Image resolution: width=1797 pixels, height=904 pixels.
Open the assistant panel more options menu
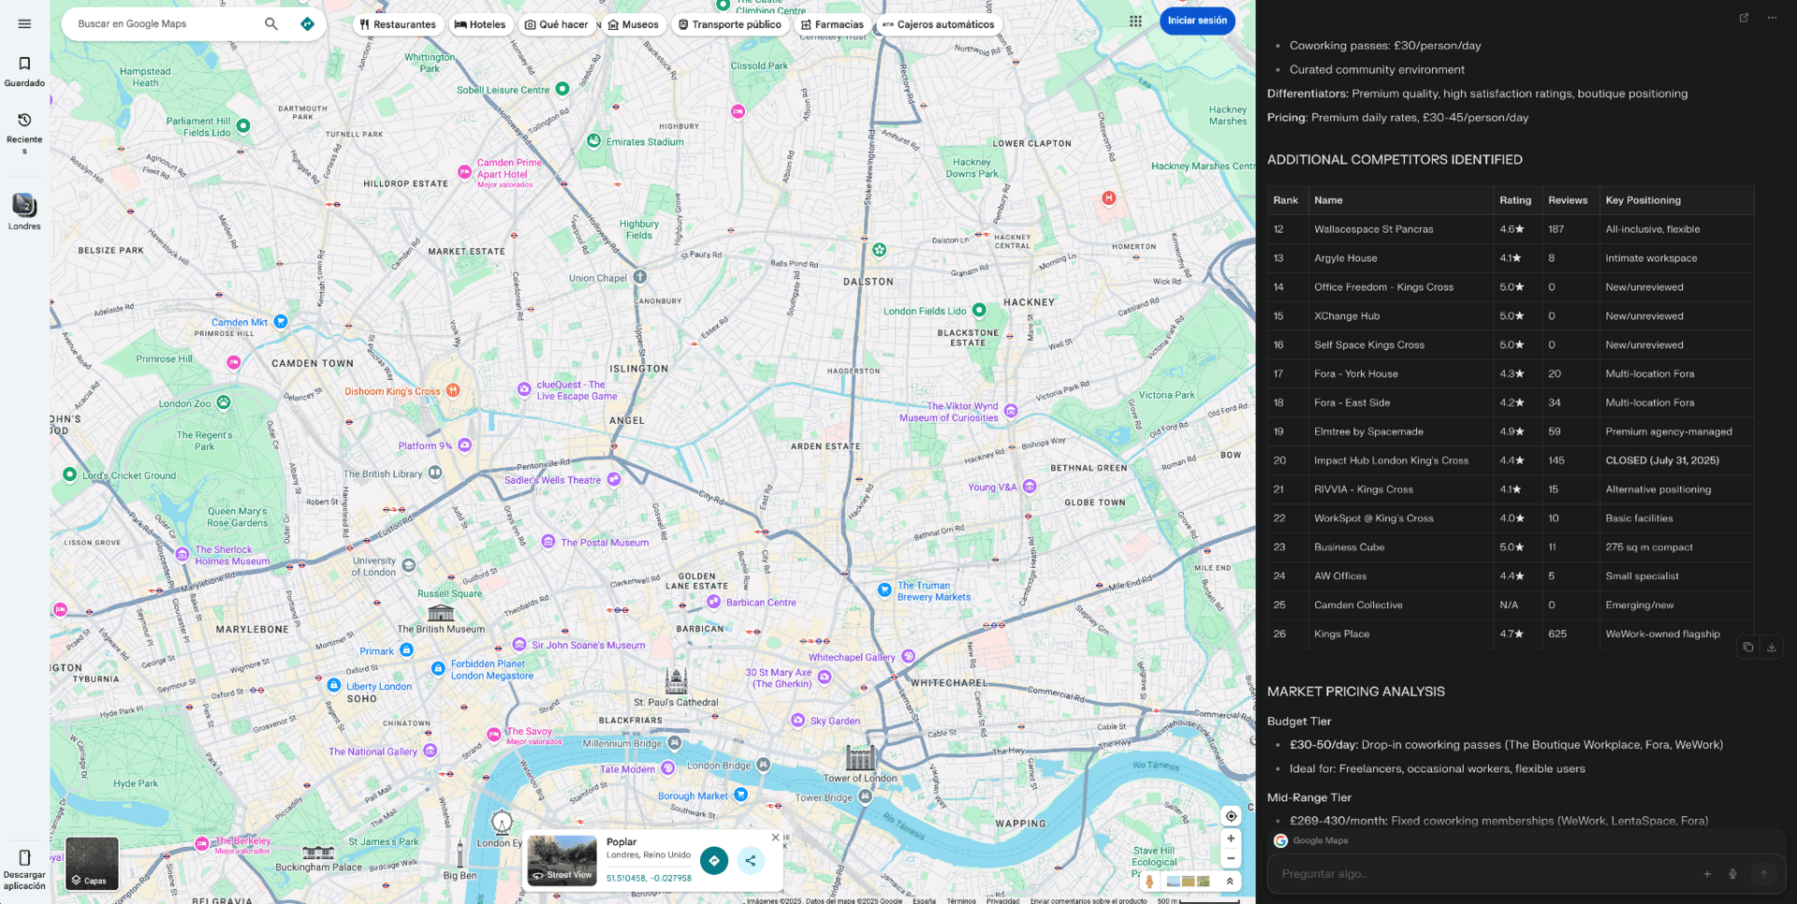click(x=1772, y=18)
